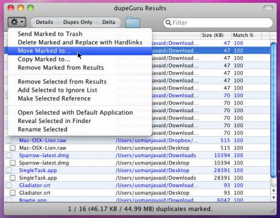Toggle the Details panel button
The width and height of the screenshot is (280, 218).
[x=44, y=22]
